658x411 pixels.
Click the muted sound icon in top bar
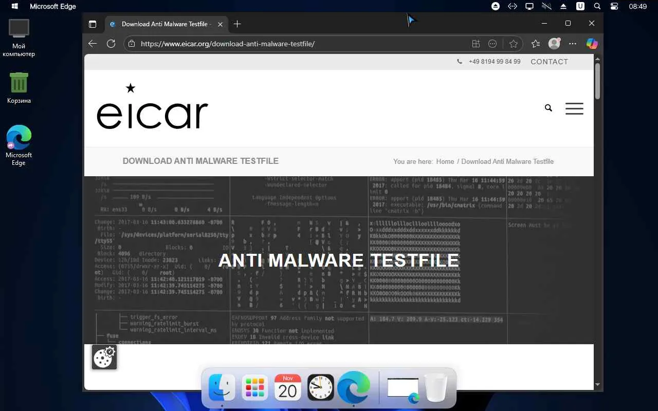pyautogui.click(x=546, y=6)
